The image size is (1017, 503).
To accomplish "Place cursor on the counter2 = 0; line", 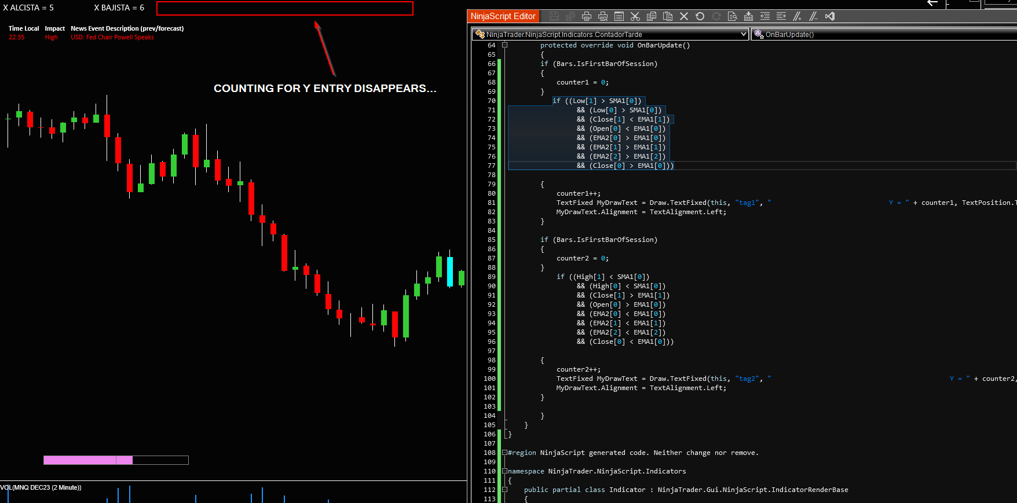I will [583, 258].
